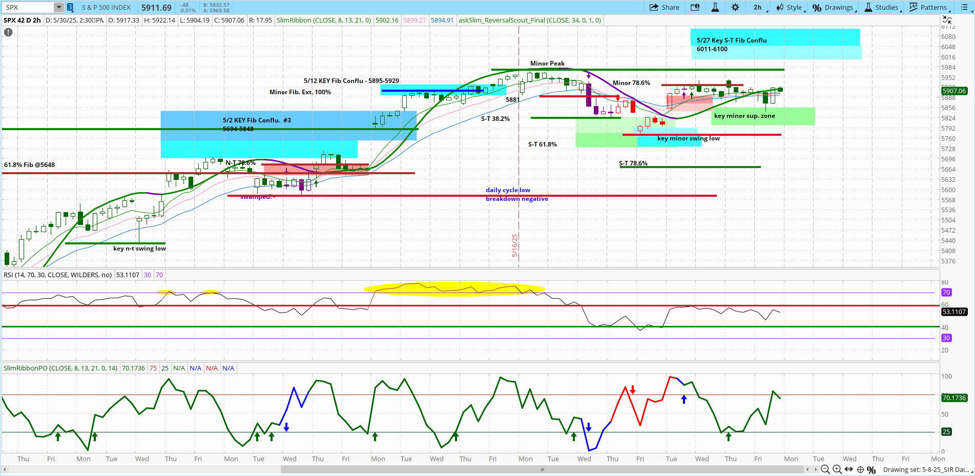This screenshot has height=476, width=975.
Task: Click the purple 30 level badge on RSI axis
Action: point(946,338)
